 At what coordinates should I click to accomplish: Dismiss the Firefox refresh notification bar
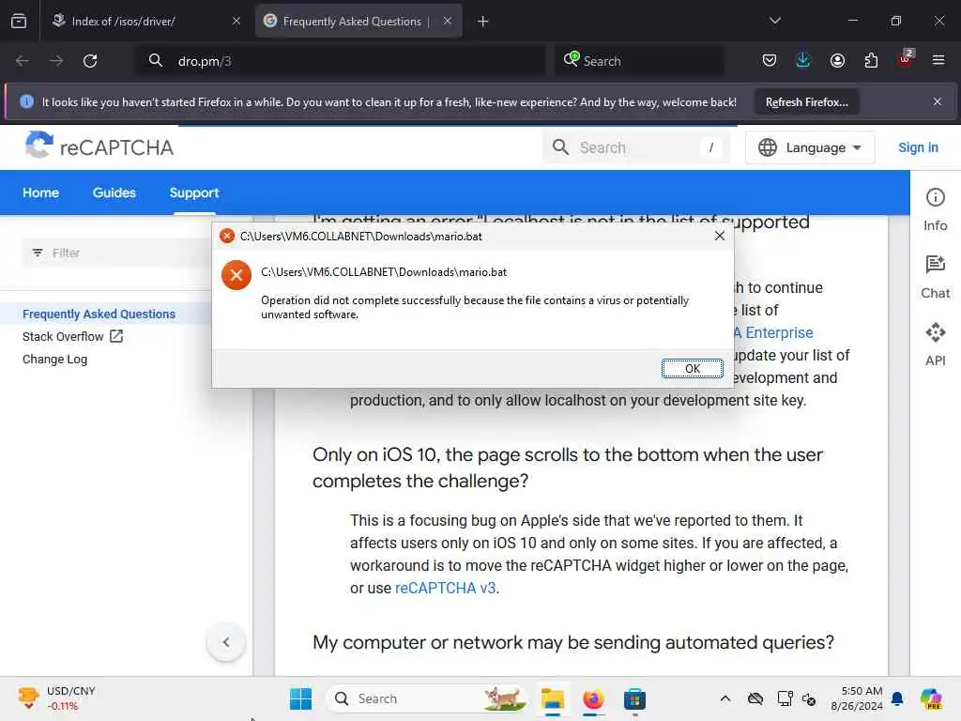(x=938, y=101)
